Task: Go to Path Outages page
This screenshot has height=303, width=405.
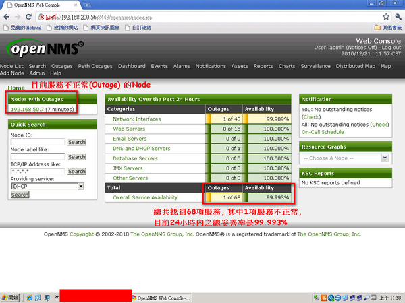Action: pos(95,66)
